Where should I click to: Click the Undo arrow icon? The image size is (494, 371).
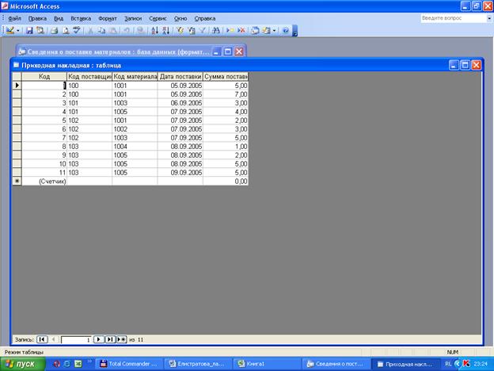(127, 31)
